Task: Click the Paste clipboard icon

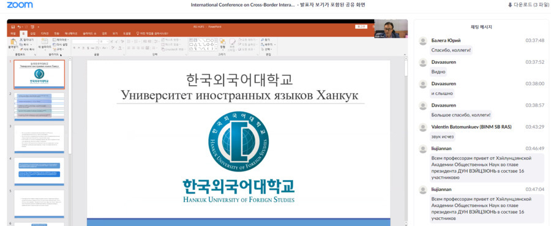Action: (13, 42)
